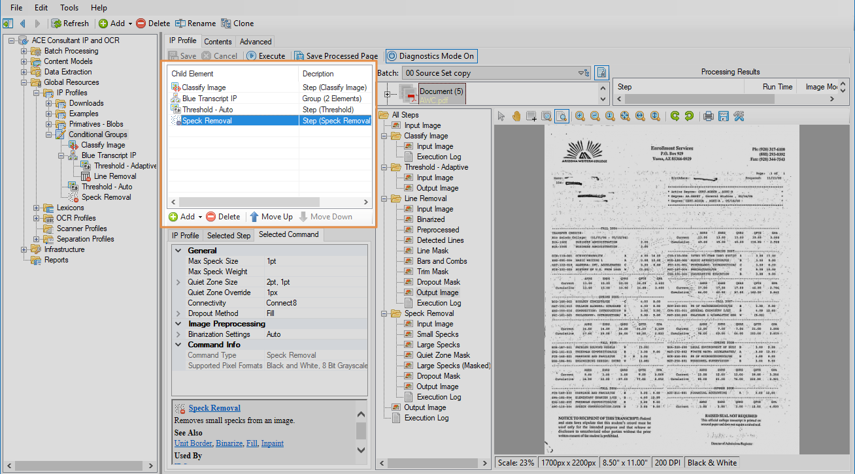This screenshot has height=474, width=855.
Task: Open the viewer settings tools icon
Action: coord(739,116)
